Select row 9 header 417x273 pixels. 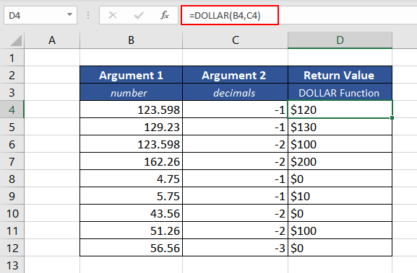pyautogui.click(x=12, y=196)
